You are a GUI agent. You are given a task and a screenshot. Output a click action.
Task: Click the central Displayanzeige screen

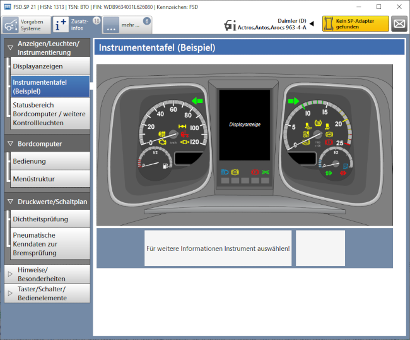(x=244, y=124)
